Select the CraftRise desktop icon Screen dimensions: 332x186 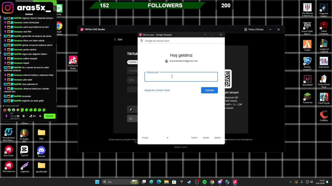pos(324,116)
